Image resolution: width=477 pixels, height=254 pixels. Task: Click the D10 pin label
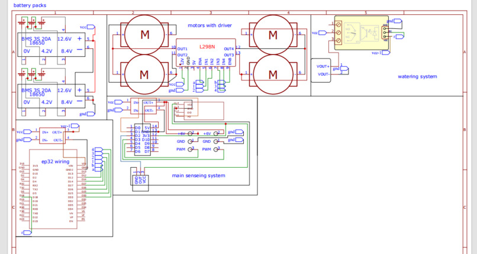pyautogui.click(x=146, y=139)
